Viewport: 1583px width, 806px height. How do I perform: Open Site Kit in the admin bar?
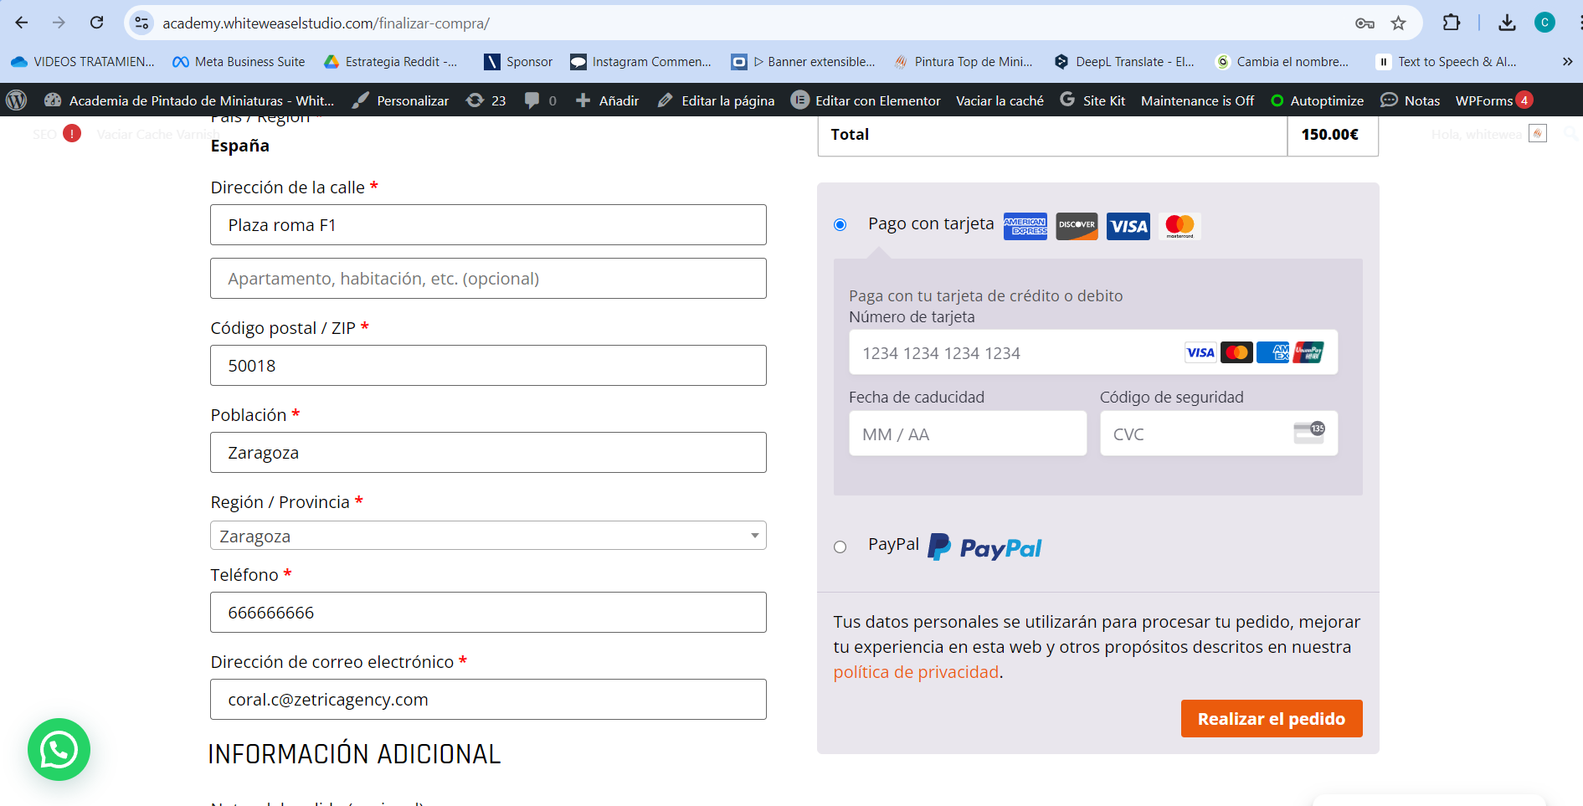[x=1092, y=100]
